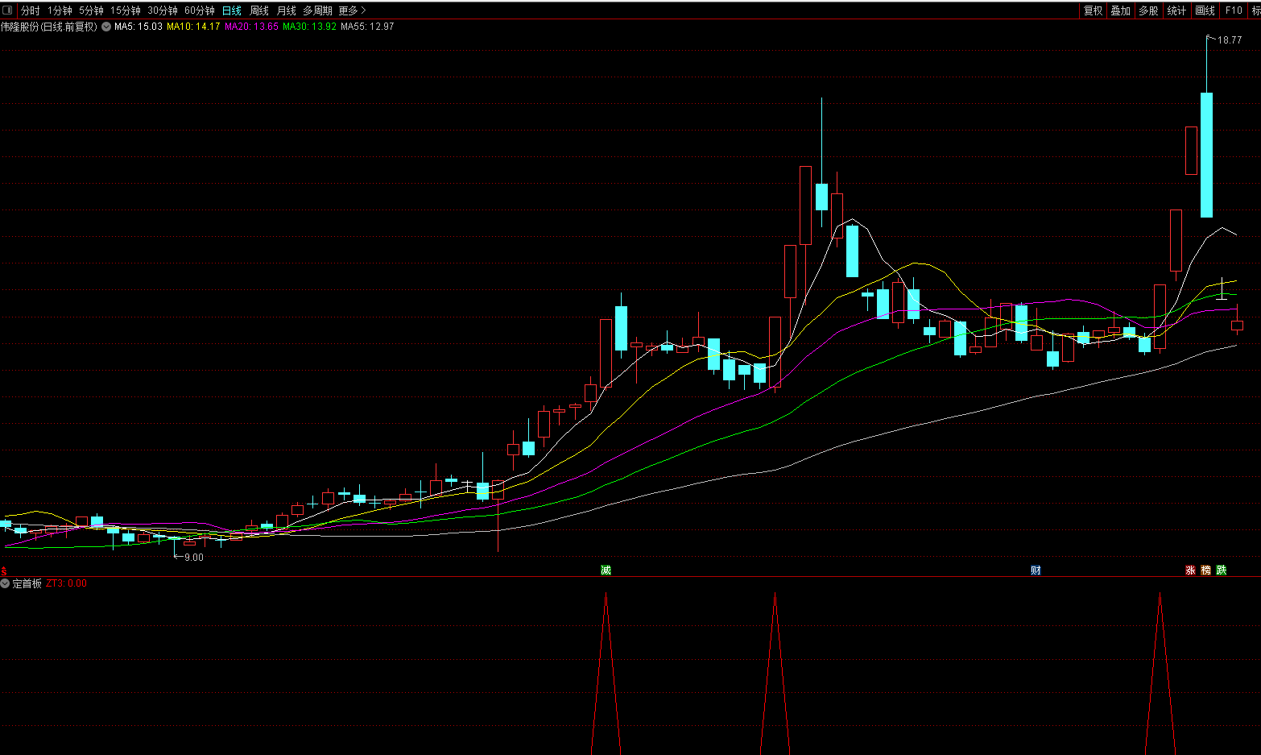Viewport: 1261px width, 755px height.
Task: Select the 日线 daily tab
Action: (232, 10)
